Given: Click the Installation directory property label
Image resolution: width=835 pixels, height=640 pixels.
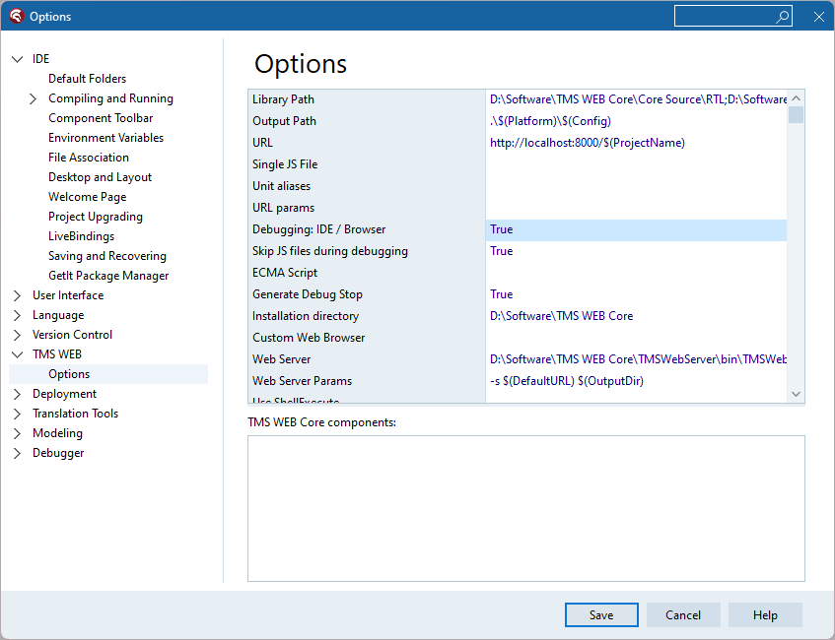Looking at the screenshot, I should point(306,316).
